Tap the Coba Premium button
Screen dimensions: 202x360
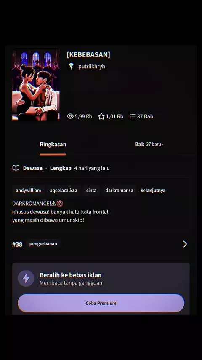coord(101,303)
